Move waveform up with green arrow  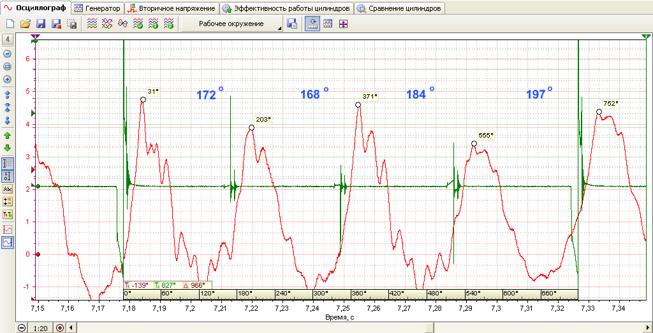pyautogui.click(x=8, y=136)
